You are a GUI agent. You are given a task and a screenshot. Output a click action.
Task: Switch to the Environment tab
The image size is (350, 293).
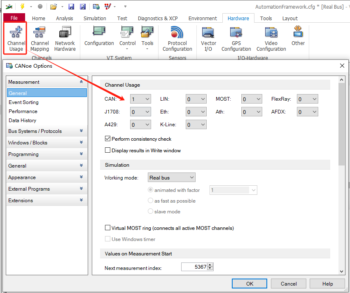(203, 18)
